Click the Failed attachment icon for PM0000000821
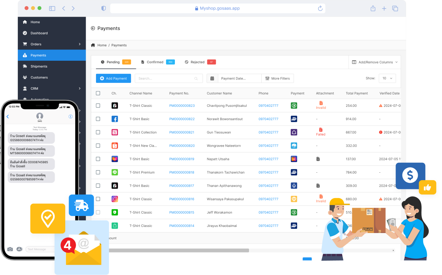The image size is (442, 275). [321, 130]
